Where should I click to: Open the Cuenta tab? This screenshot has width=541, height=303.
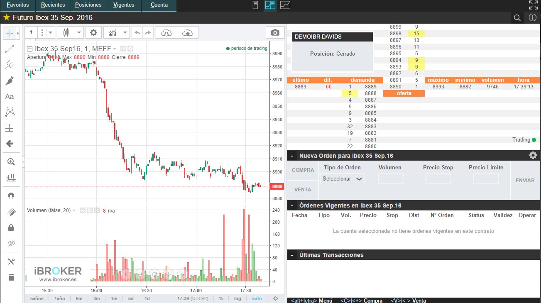(159, 5)
